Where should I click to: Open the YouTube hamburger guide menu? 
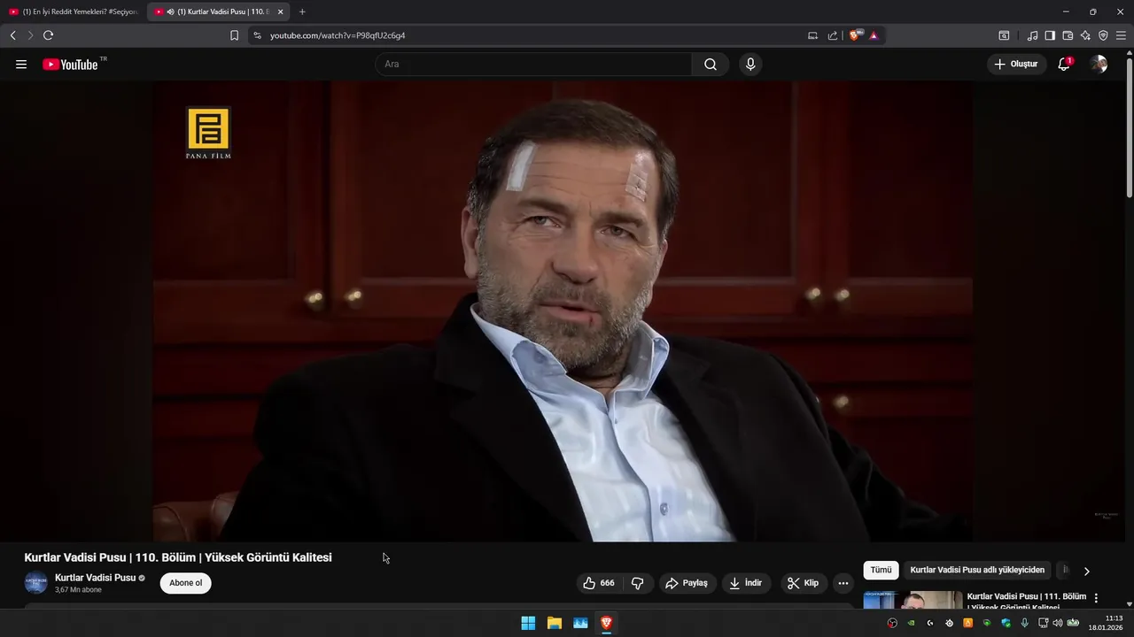(21, 65)
